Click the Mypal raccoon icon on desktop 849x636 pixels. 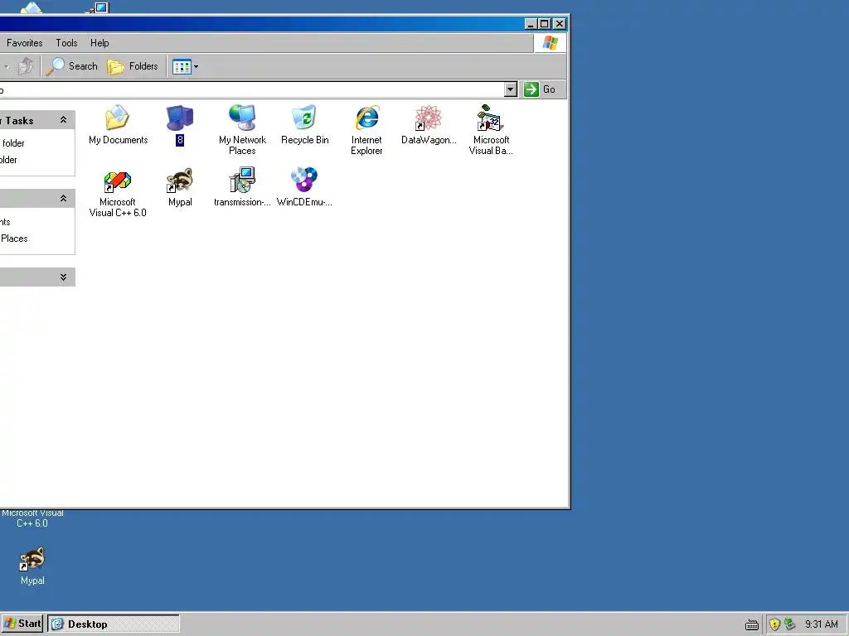(32, 559)
